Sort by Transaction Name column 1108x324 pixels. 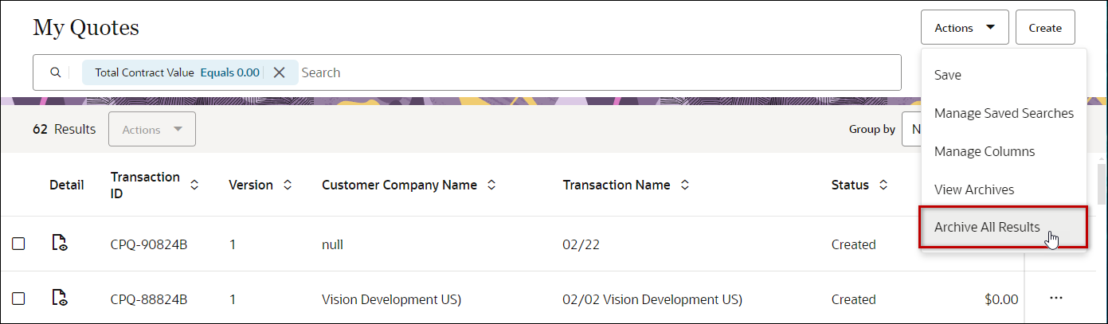pos(685,185)
